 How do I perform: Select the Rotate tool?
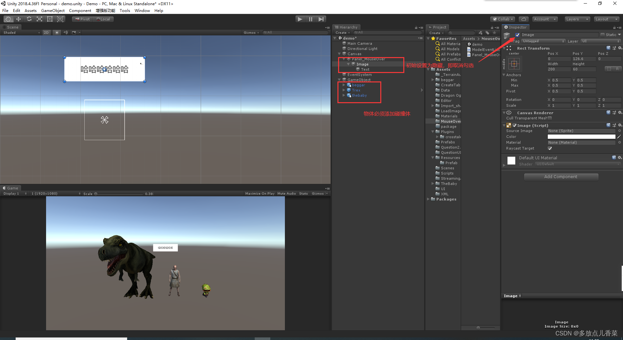[29, 19]
